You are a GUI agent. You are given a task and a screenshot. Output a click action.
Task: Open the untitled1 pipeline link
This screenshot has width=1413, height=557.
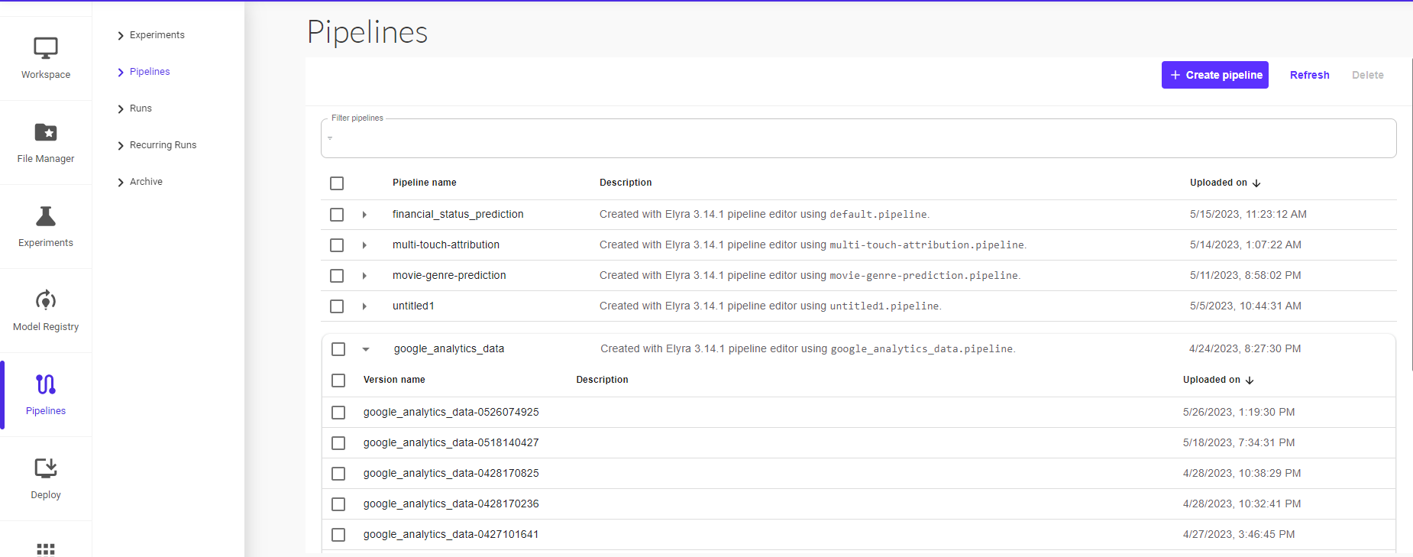pos(413,306)
